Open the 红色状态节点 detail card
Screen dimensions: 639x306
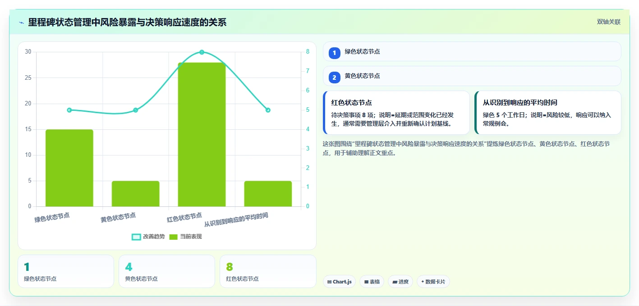(x=396, y=113)
